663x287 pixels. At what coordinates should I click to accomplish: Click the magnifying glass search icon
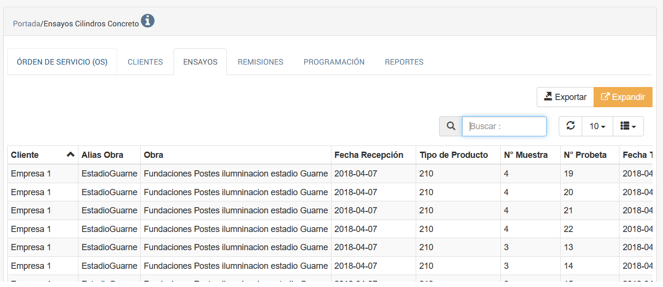click(451, 126)
